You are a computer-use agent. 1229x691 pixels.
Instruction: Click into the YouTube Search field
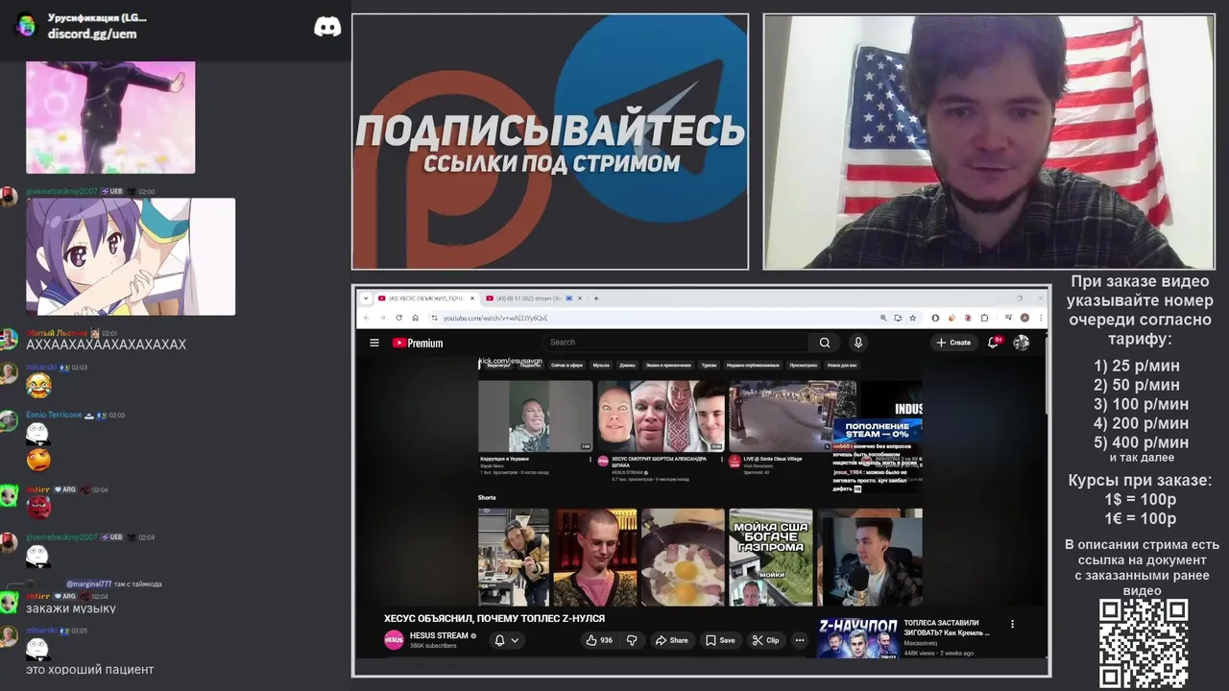click(677, 343)
